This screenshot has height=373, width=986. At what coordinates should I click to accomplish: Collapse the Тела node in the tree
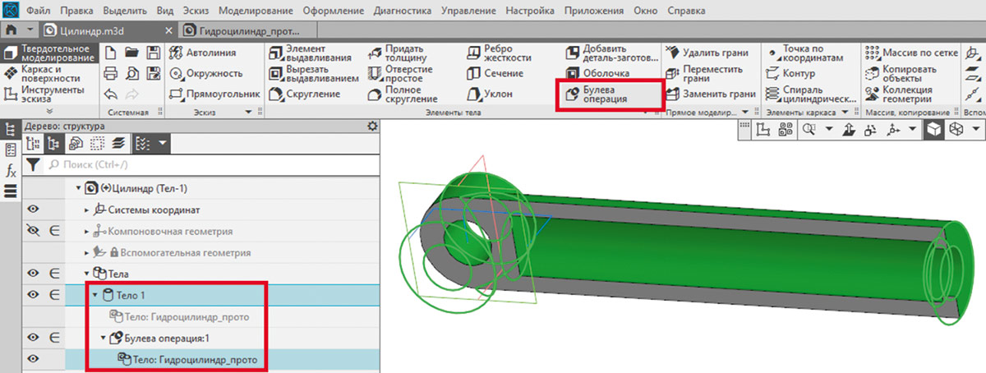click(87, 274)
